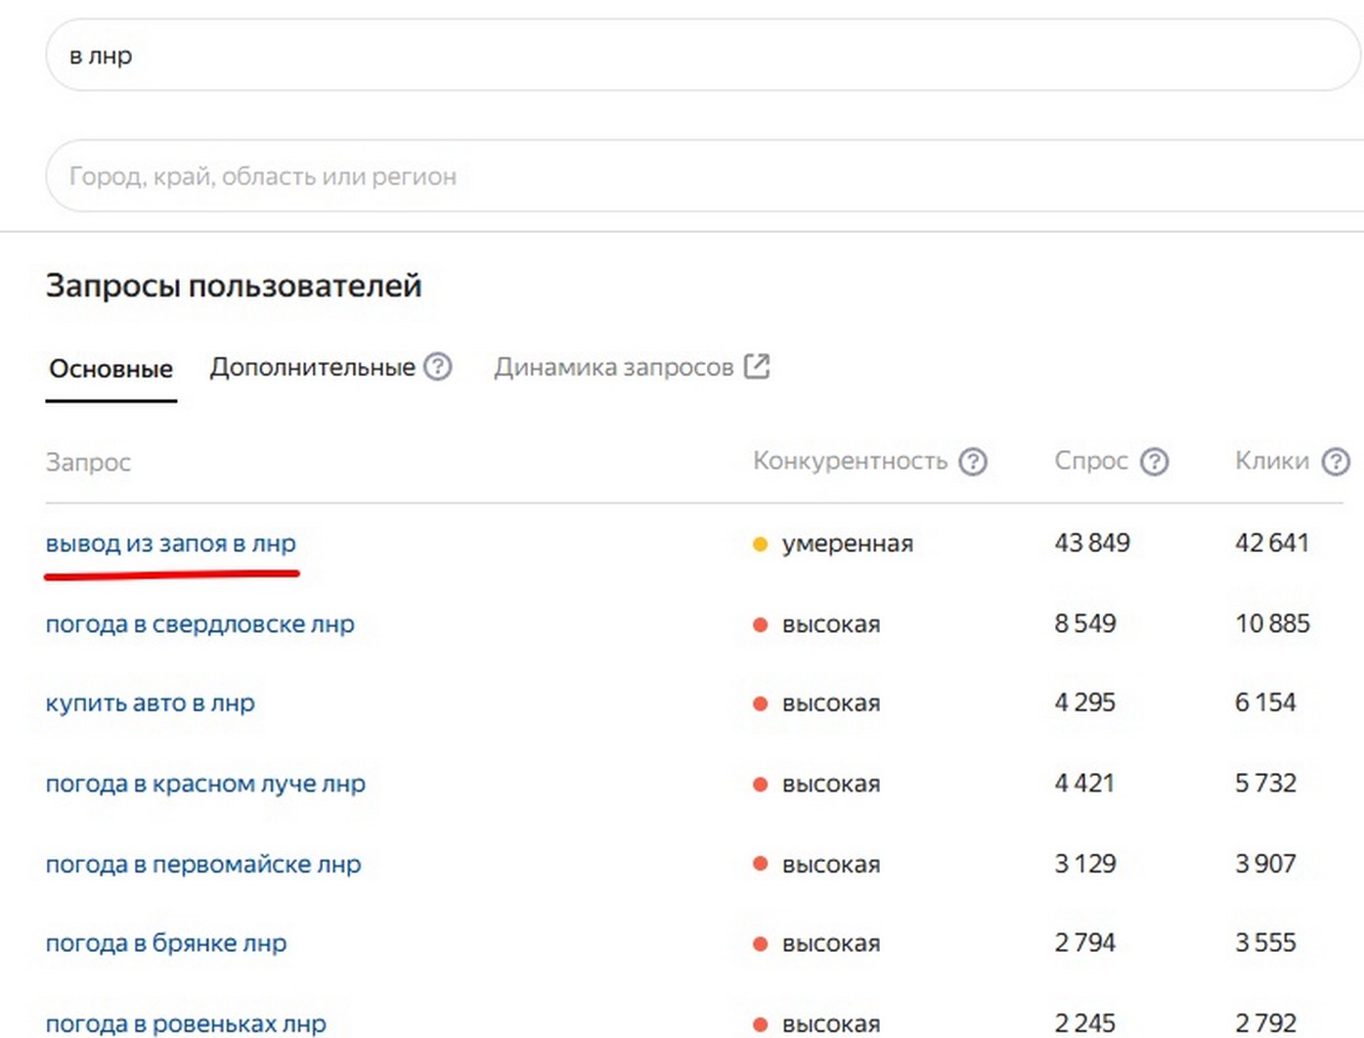
Task: Open query 'погода в первомайске лнр'
Action: coord(202,865)
